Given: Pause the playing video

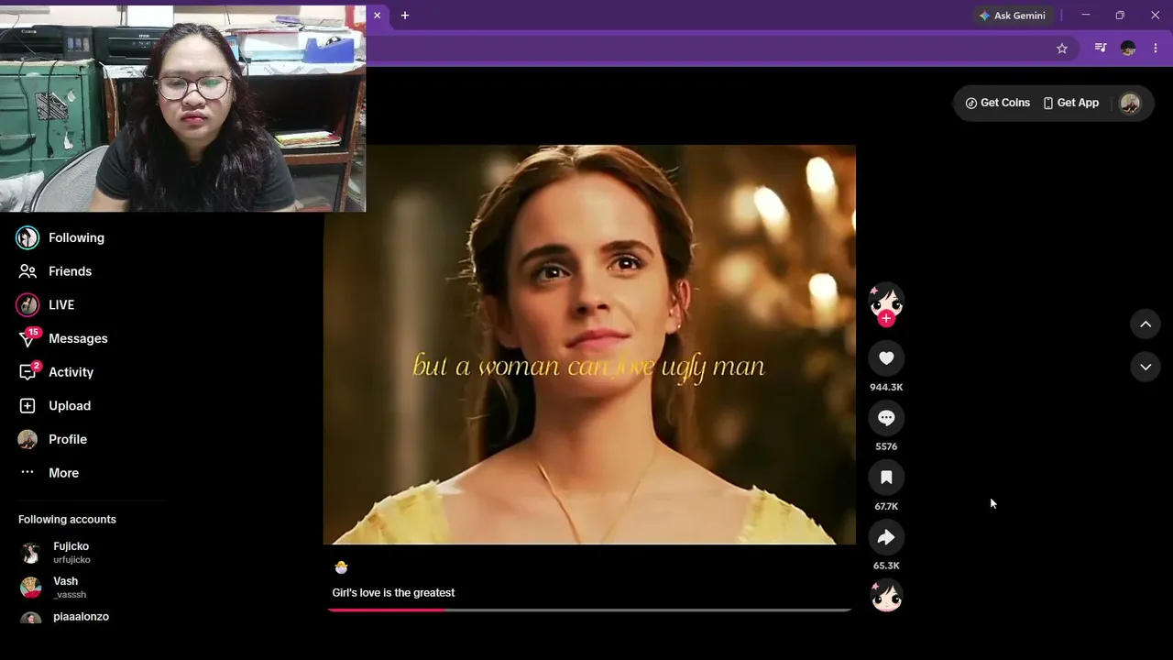Looking at the screenshot, I should tap(589, 345).
